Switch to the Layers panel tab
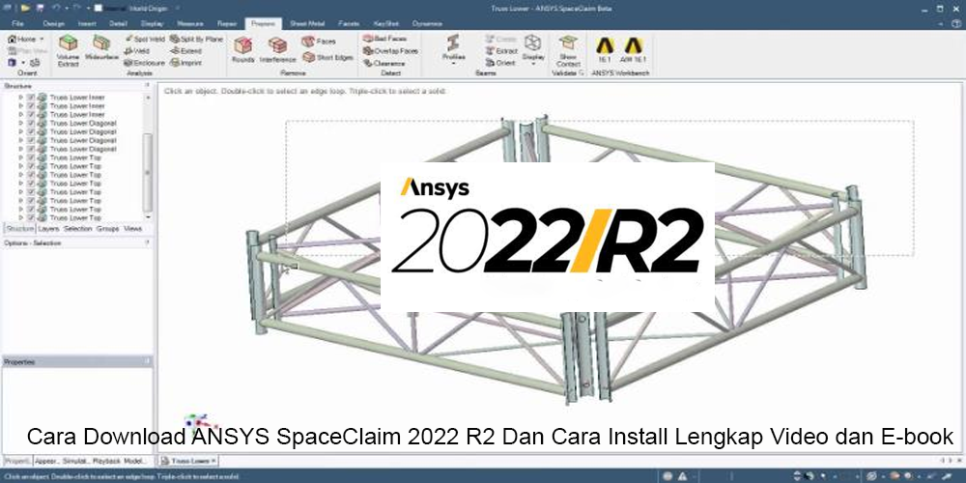This screenshot has height=483, width=966. (48, 229)
